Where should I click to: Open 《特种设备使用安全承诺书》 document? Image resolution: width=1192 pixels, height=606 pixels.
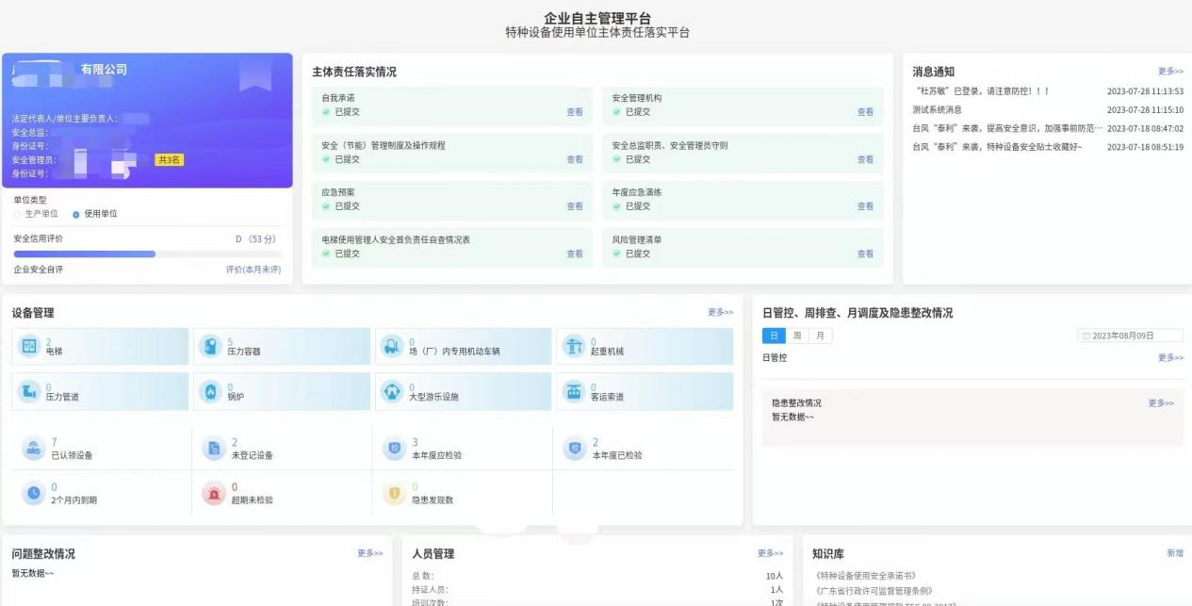pos(865,575)
